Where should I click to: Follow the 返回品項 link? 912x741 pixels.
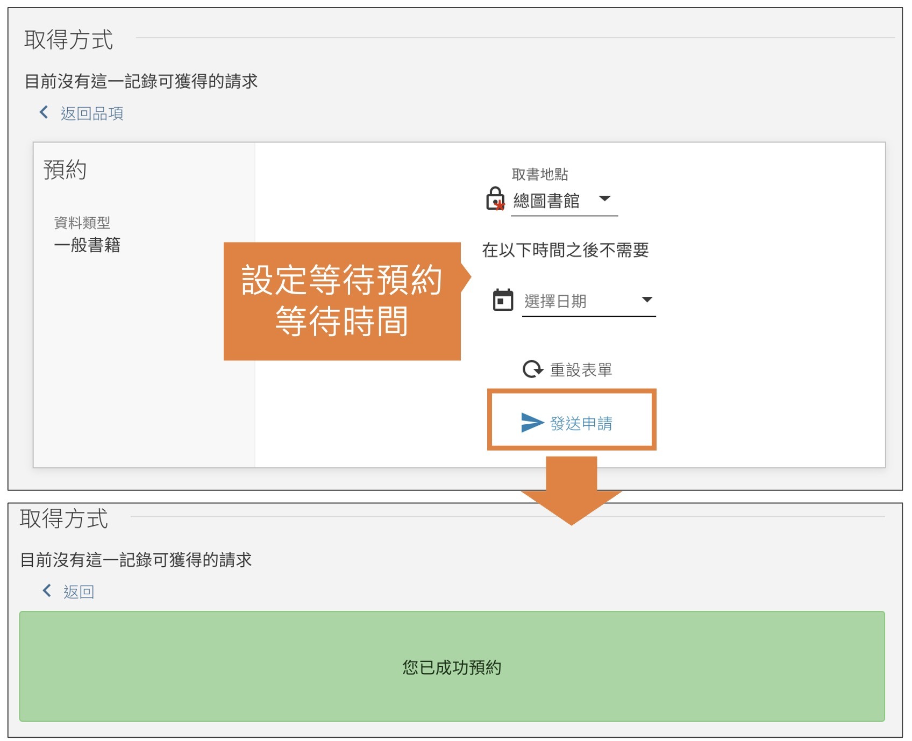coord(92,113)
